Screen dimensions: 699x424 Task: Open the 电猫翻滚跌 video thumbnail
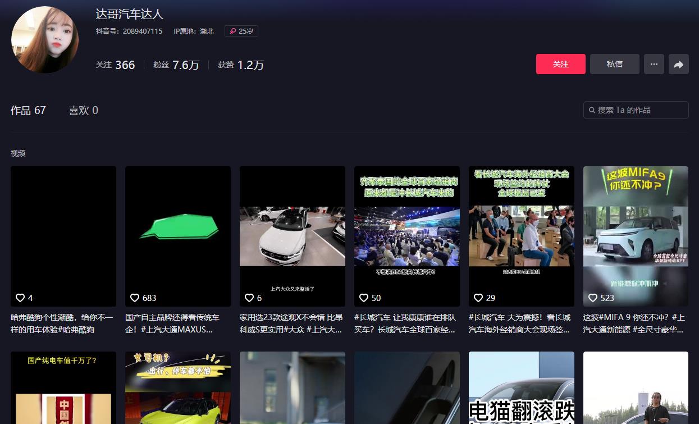tap(522, 387)
